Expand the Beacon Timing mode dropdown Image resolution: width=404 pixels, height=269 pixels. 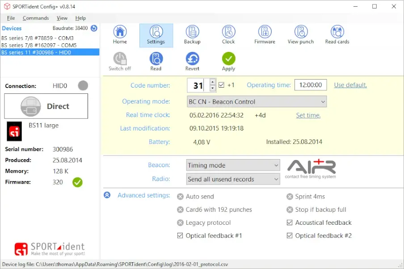233,165
